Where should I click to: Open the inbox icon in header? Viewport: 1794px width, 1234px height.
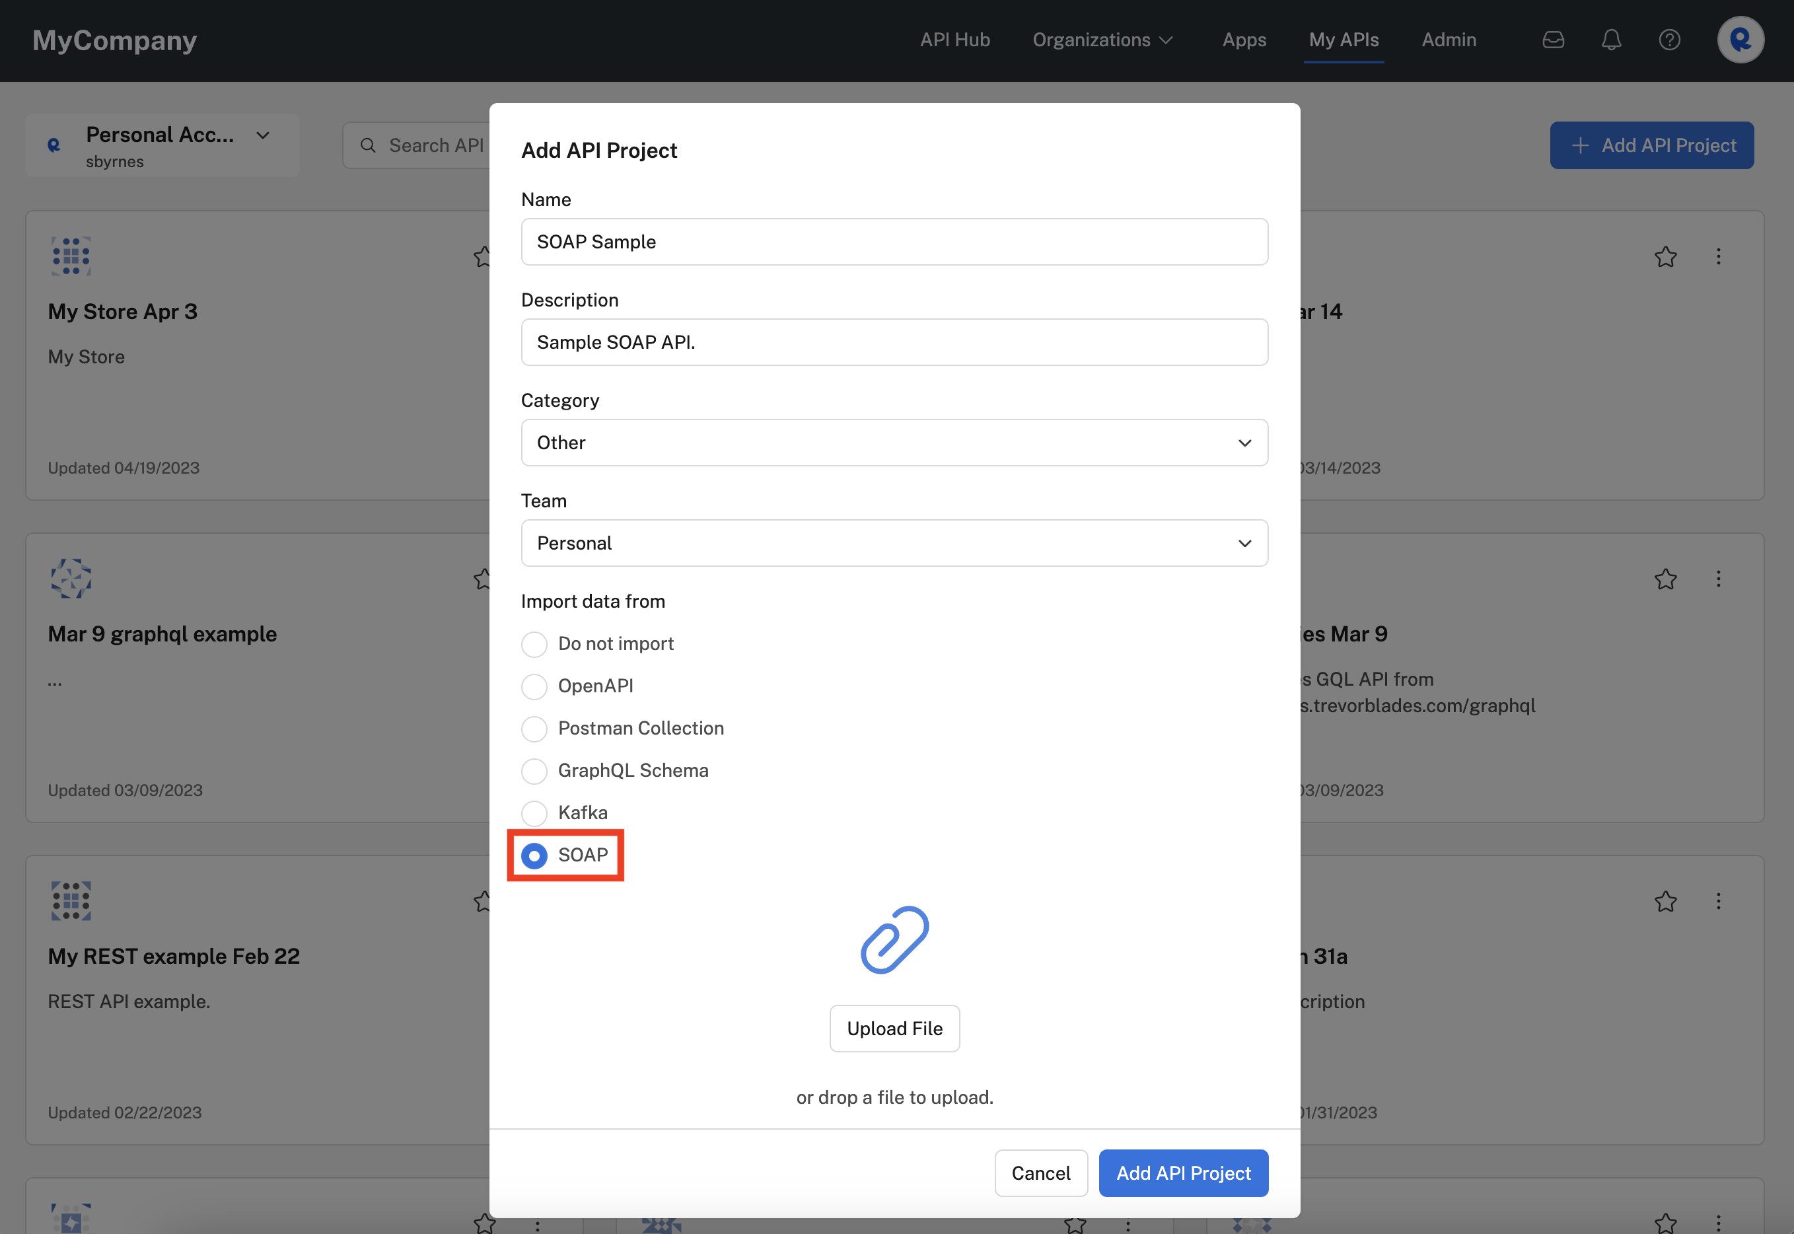pos(1553,40)
